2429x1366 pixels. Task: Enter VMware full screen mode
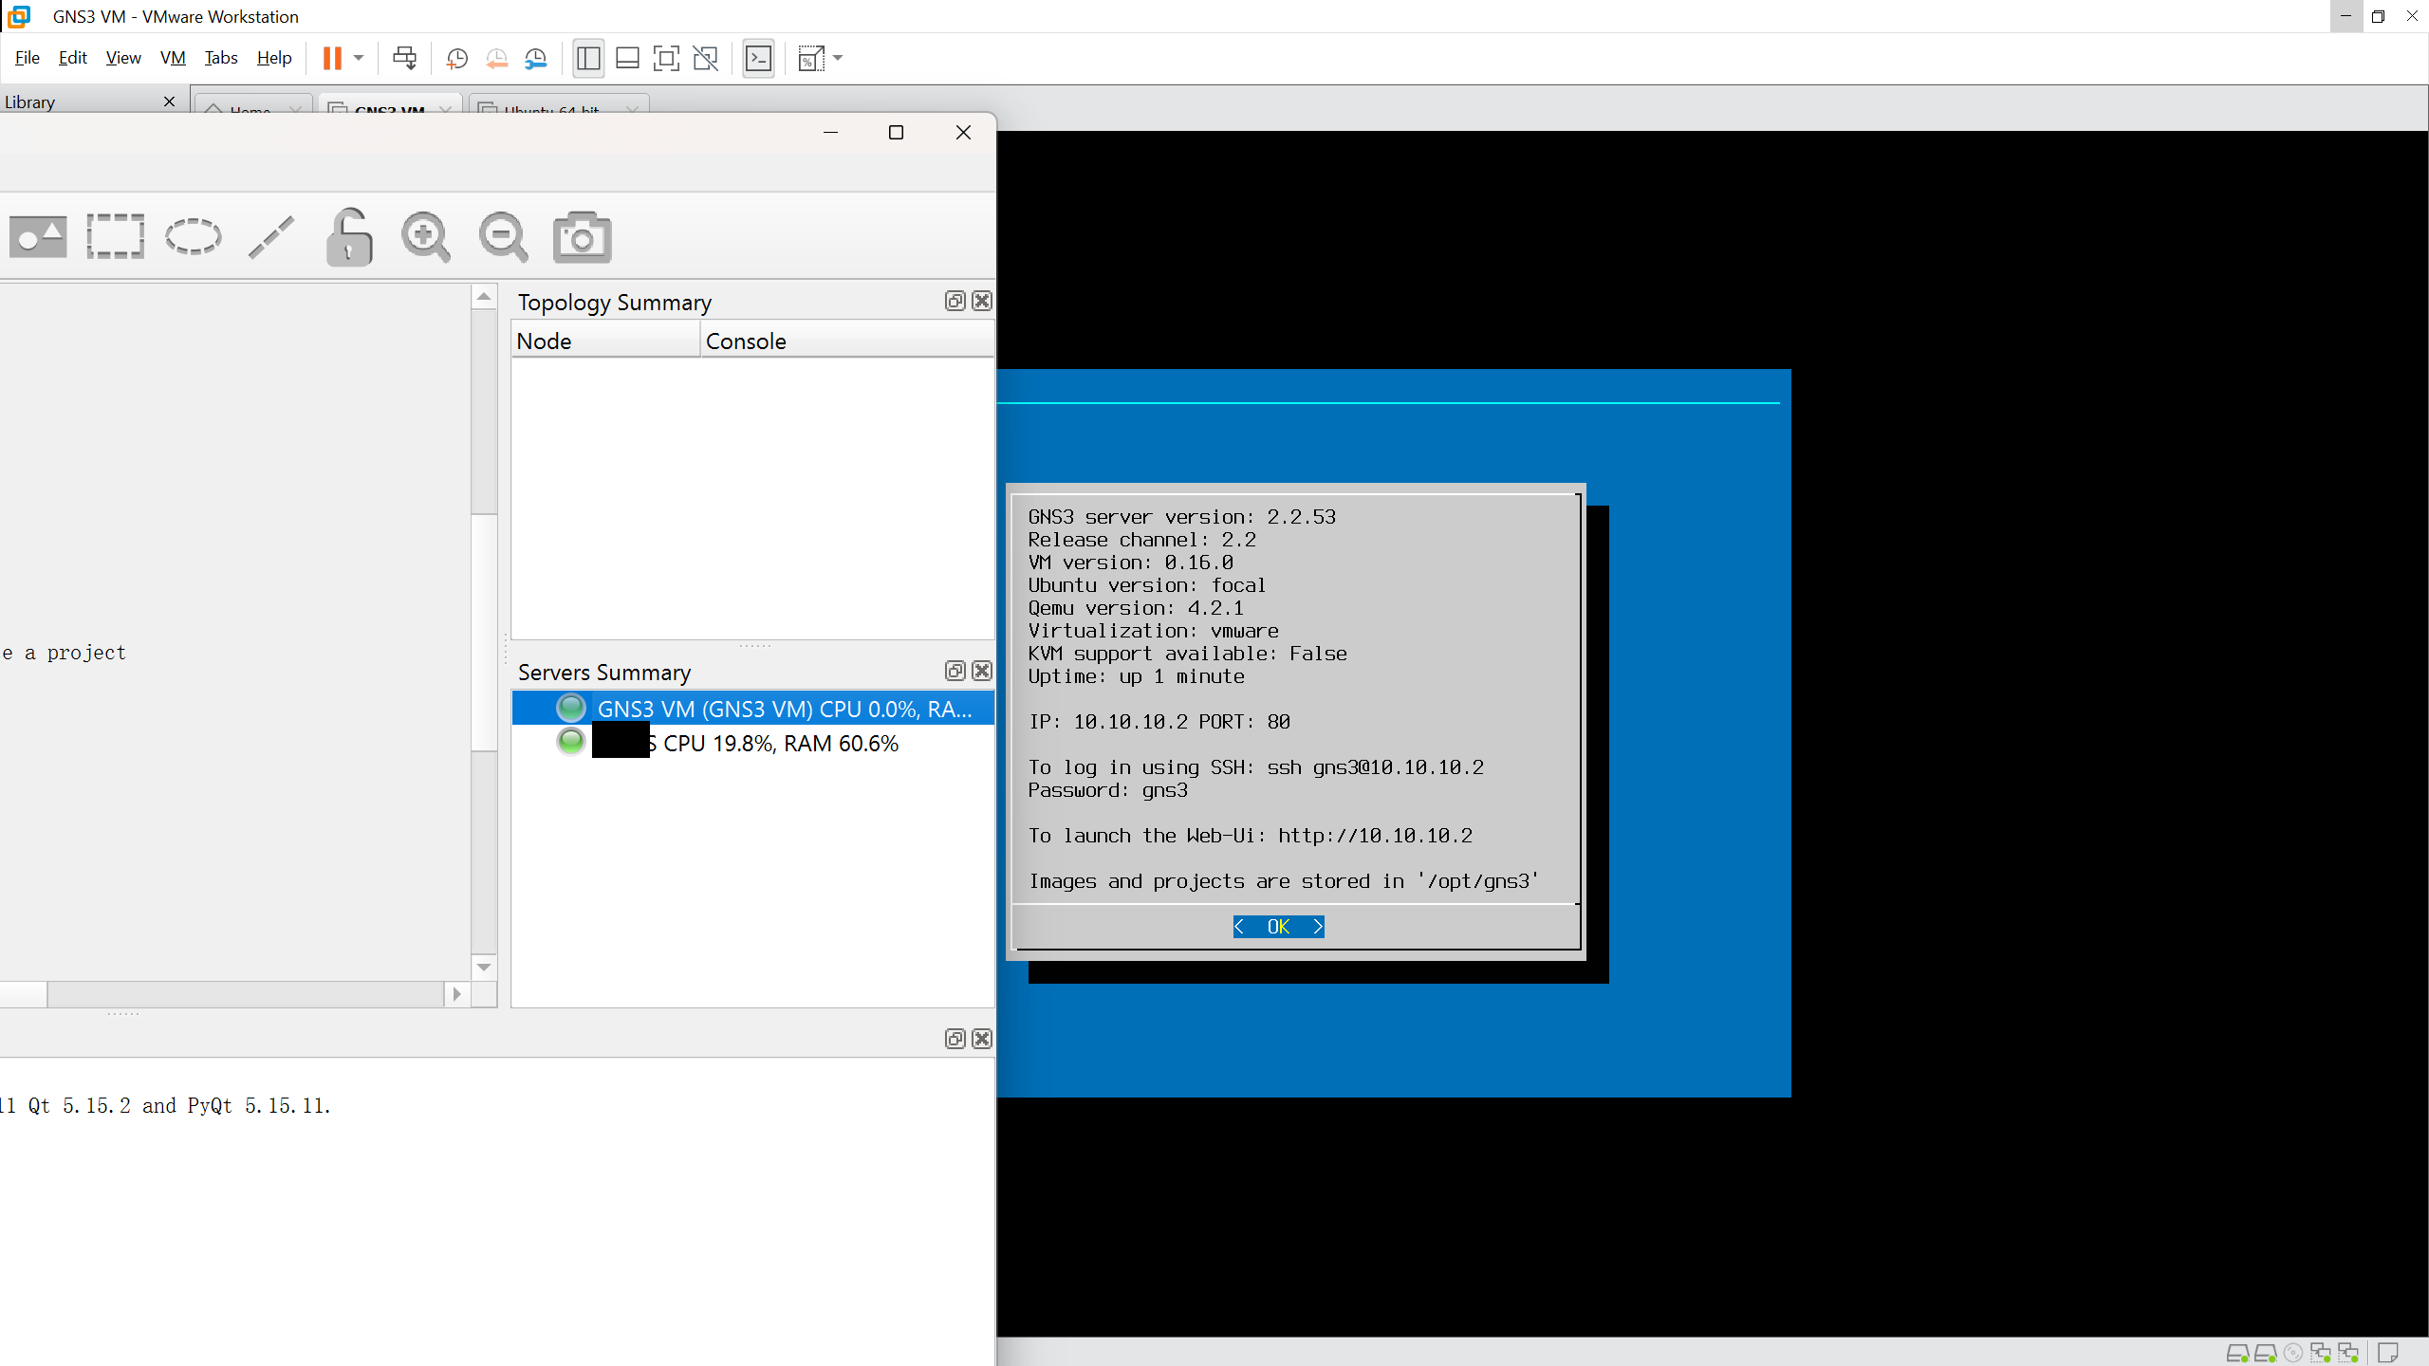click(666, 59)
